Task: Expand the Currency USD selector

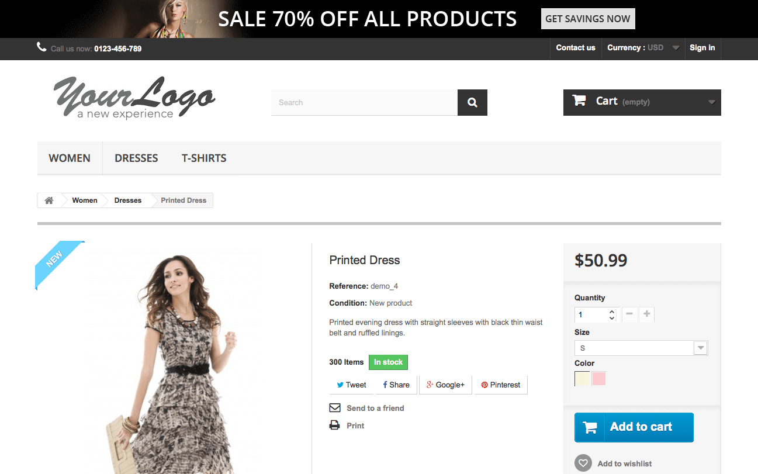Action: point(643,48)
